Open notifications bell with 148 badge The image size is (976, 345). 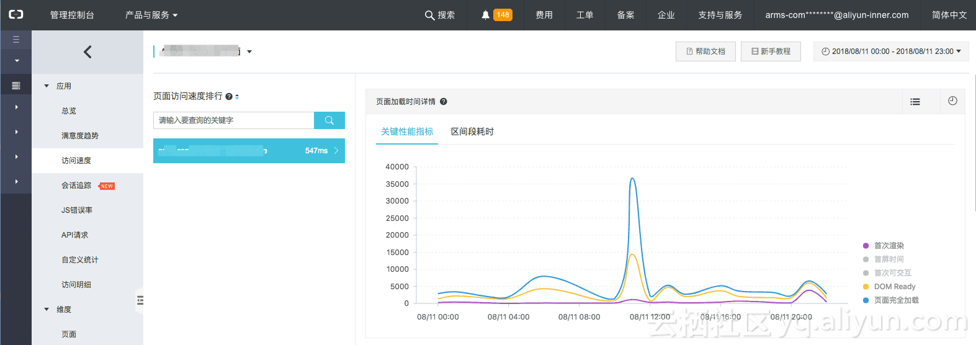coord(496,15)
